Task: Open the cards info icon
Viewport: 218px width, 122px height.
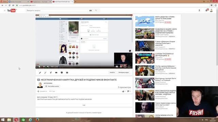Action: pyautogui.click(x=62, y=73)
